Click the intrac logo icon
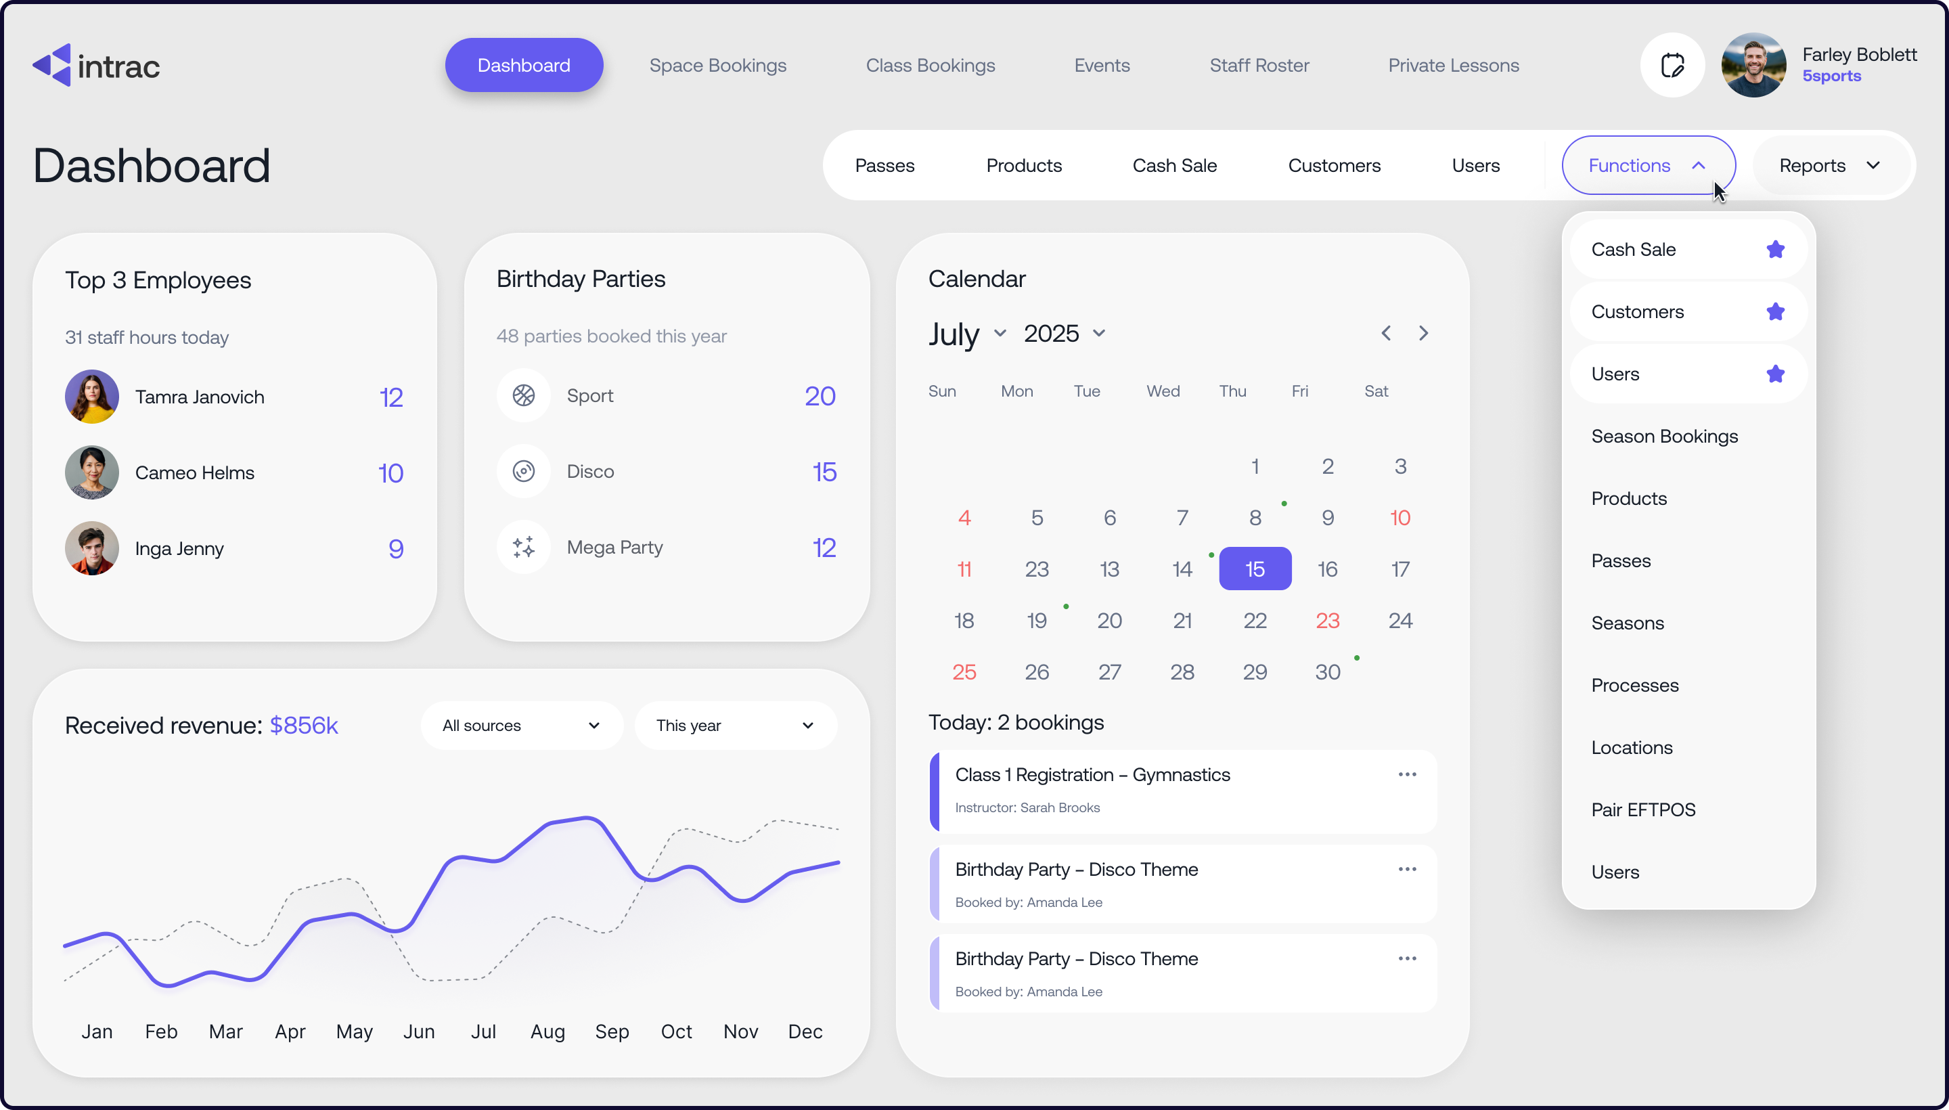Viewport: 1949px width, 1110px height. pyautogui.click(x=52, y=66)
